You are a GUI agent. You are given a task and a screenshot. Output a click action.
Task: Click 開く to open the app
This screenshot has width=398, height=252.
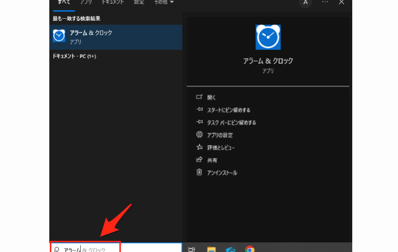tap(211, 97)
